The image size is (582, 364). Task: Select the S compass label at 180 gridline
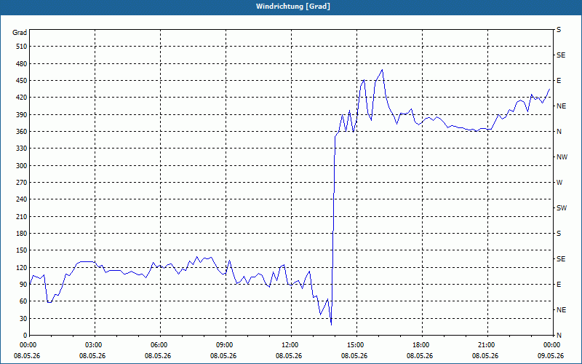pos(559,234)
